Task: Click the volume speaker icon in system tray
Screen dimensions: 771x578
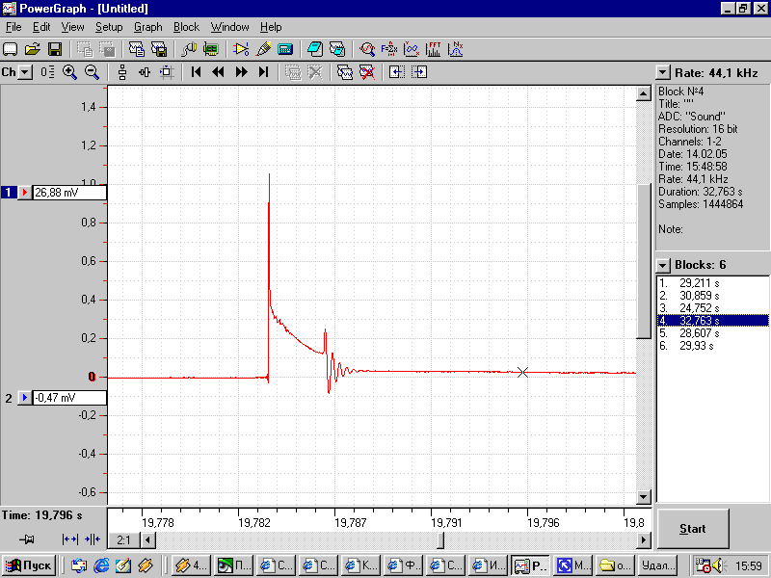Action: click(718, 565)
